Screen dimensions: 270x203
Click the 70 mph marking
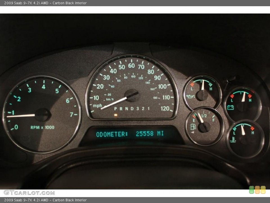pos(141,67)
